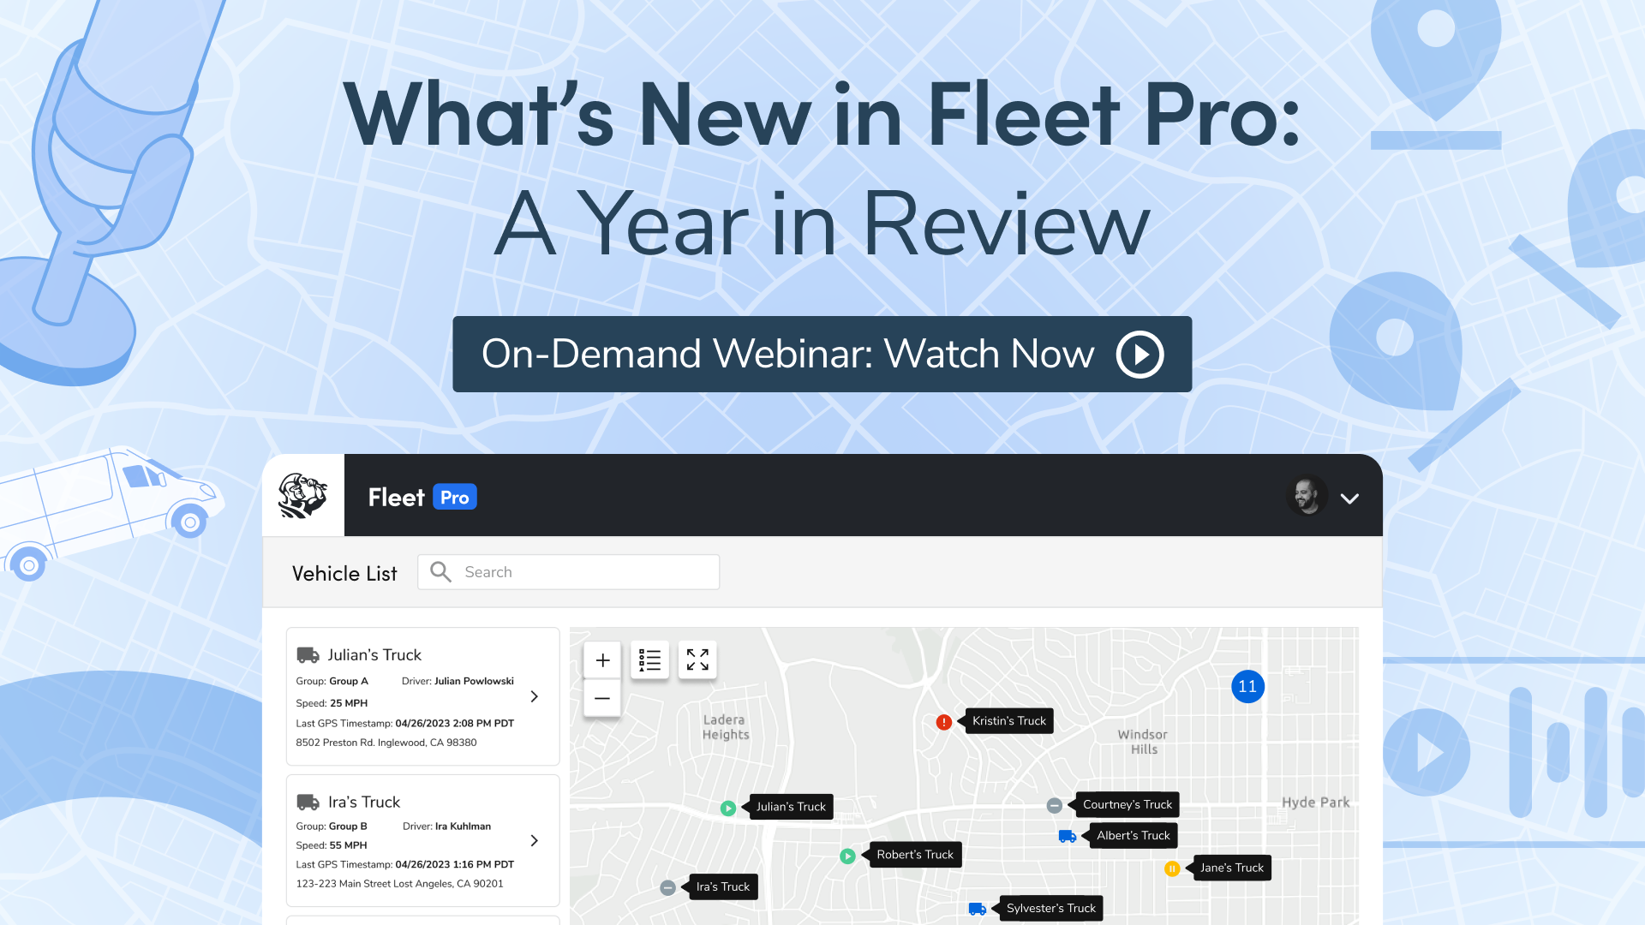This screenshot has height=925, width=1645.
Task: Click the yellow paused icon on Jane's Truck
Action: tap(1173, 868)
